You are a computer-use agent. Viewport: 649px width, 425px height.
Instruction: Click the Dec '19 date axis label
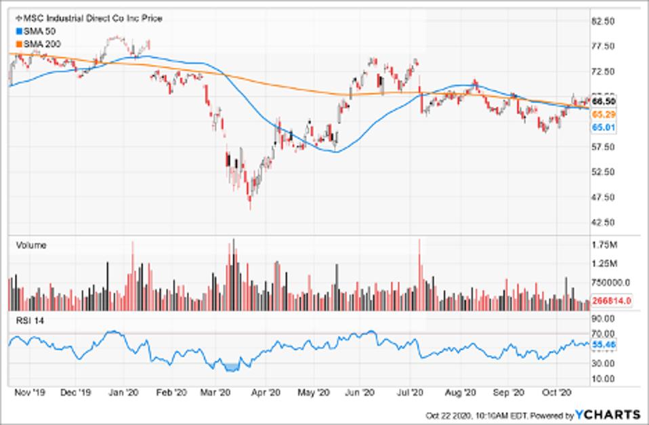click(75, 392)
